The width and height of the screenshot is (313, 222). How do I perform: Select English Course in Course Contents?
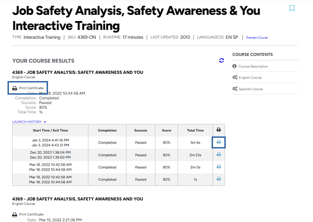(250, 78)
